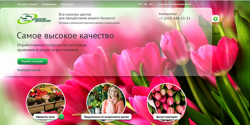Click the Самое высокое качество heading
The image size is (250, 125).
(x=65, y=36)
